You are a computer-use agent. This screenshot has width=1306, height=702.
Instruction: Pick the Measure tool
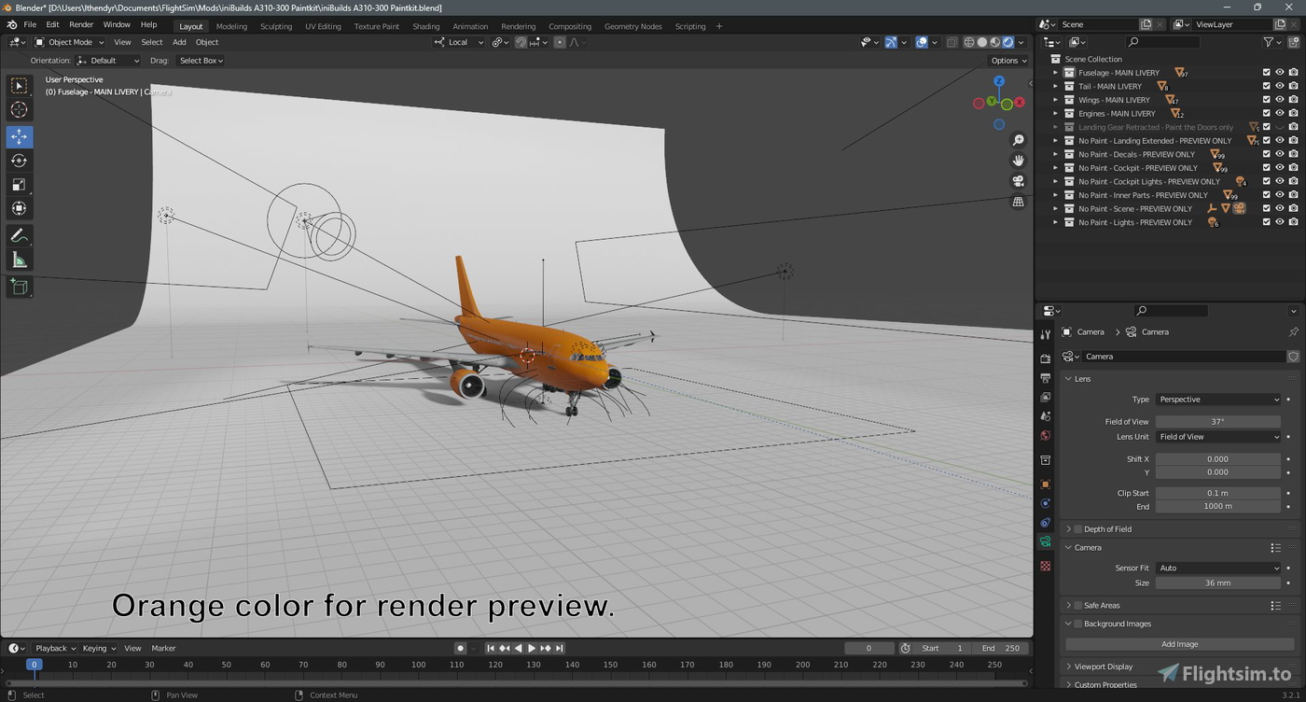tap(19, 260)
